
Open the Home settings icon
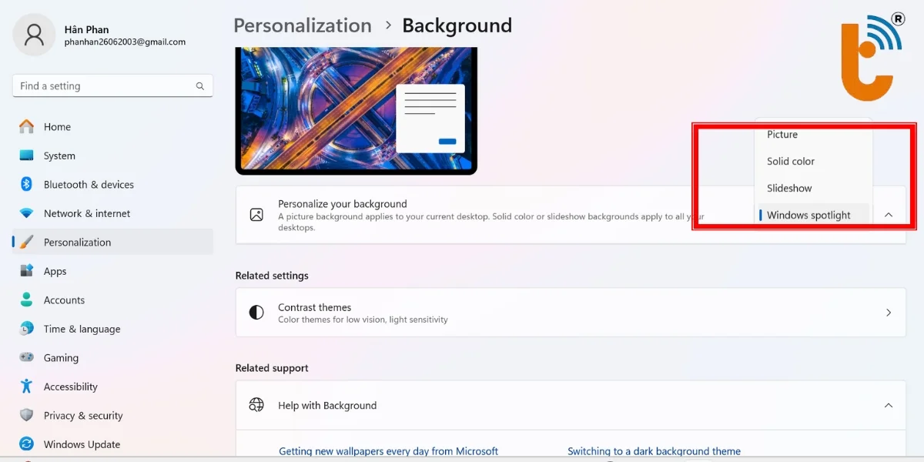click(27, 126)
